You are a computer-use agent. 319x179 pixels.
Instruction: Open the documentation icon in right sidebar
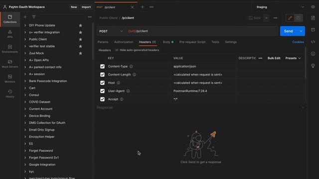pos(313,18)
